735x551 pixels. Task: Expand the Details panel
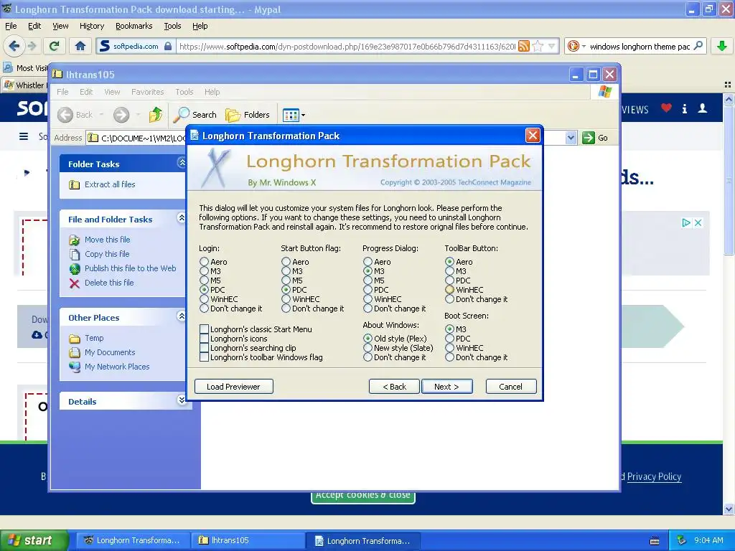(x=182, y=400)
